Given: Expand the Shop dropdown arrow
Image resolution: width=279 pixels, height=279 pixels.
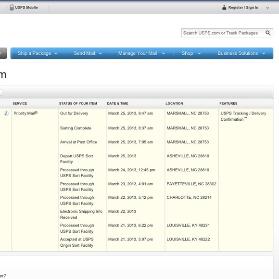Looking at the screenshot, I should (x=199, y=53).
